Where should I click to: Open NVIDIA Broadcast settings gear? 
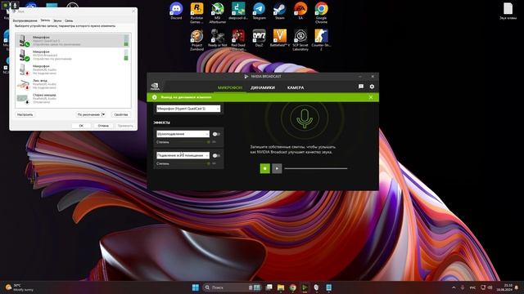point(372,87)
